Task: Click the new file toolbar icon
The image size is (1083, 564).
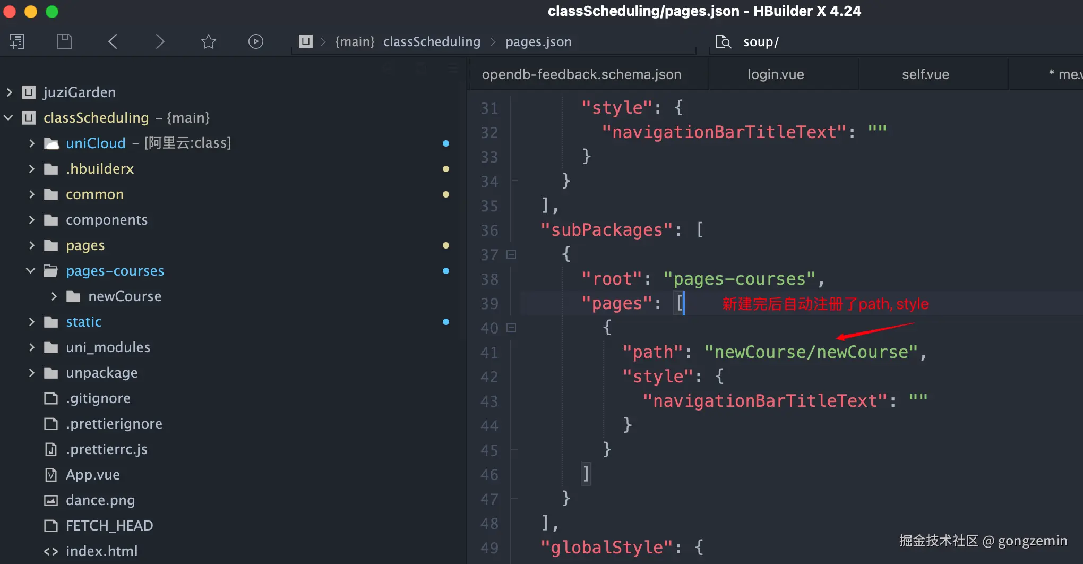Action: [16, 41]
